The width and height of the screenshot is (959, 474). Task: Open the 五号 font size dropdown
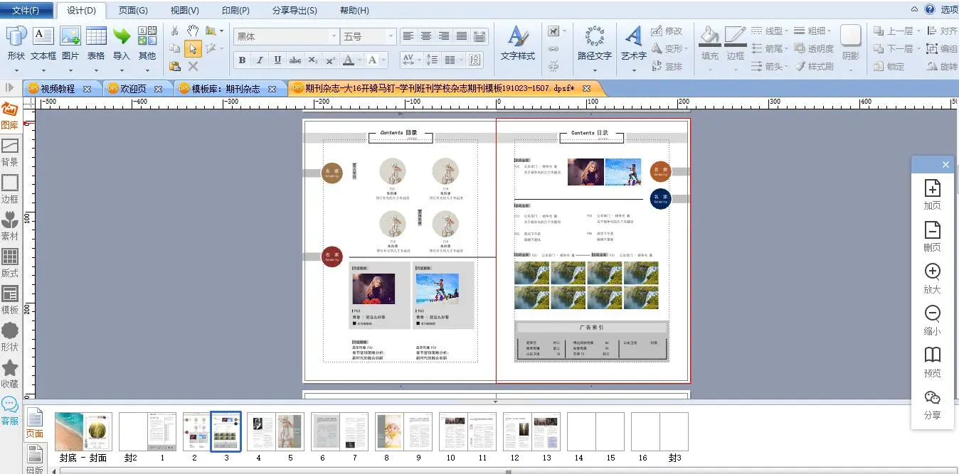[391, 36]
